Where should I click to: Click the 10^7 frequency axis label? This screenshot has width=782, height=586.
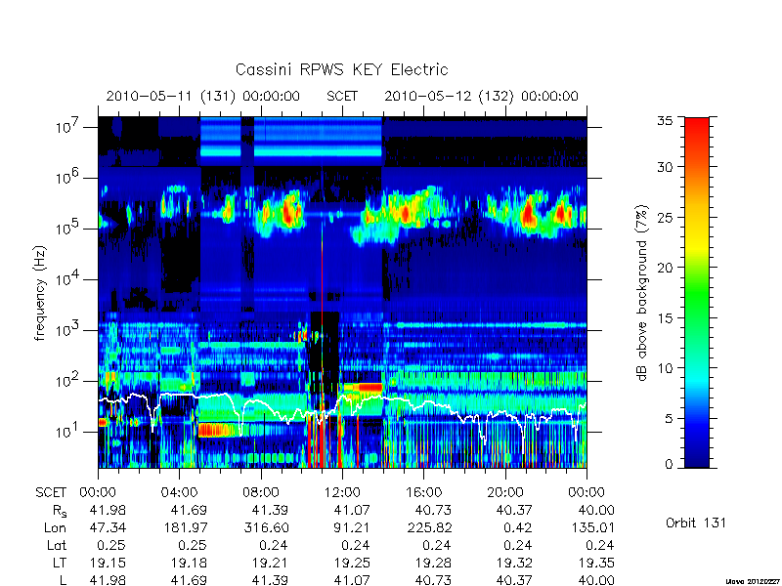[68, 126]
